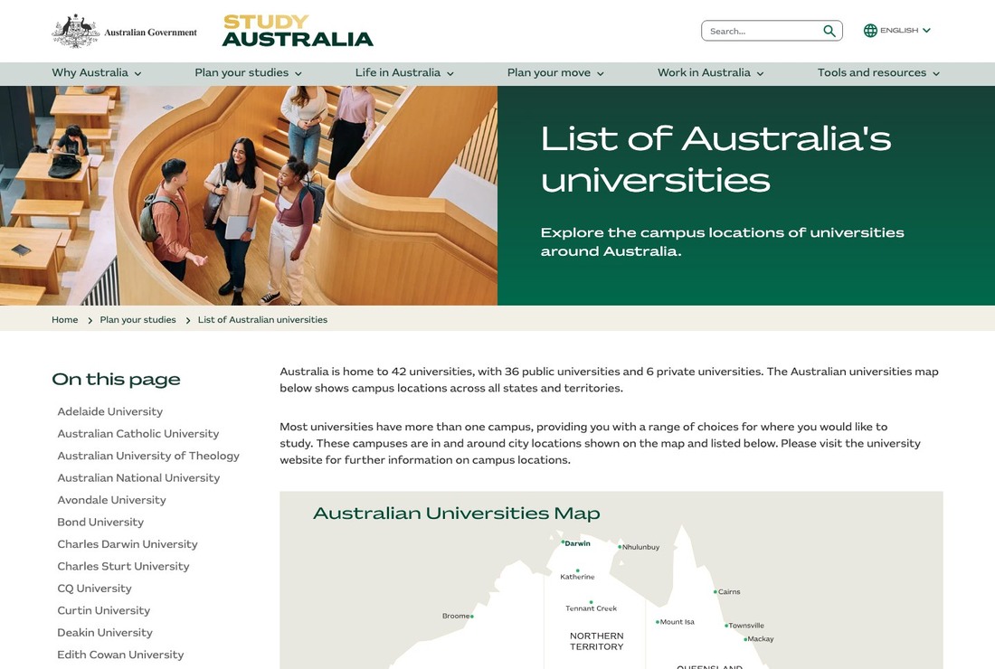Viewport: 995px width, 669px height.
Task: Jump to Charles Sturt University section
Action: (123, 567)
